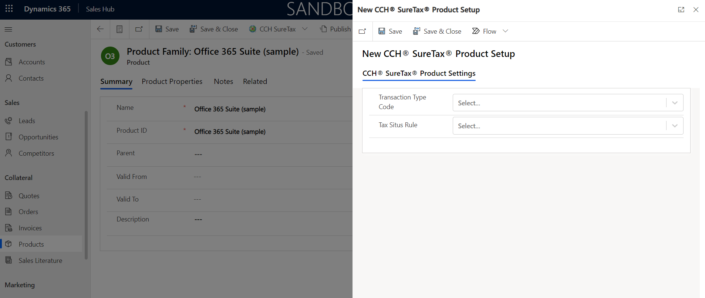Screen dimensions: 705x298
Task: Click the Valid From field value
Action: click(198, 177)
